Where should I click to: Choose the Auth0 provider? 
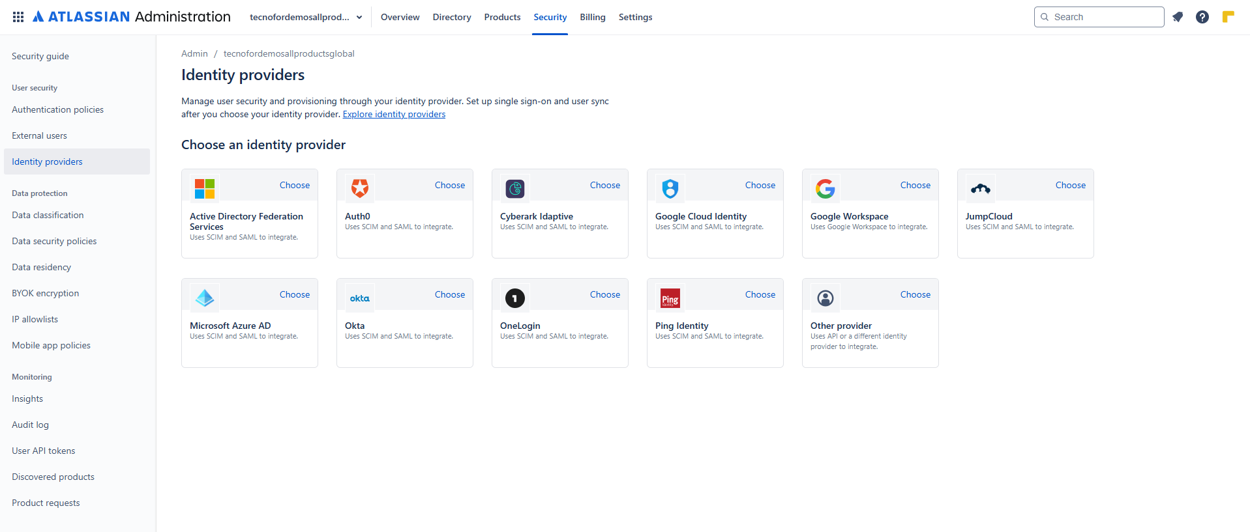450,185
